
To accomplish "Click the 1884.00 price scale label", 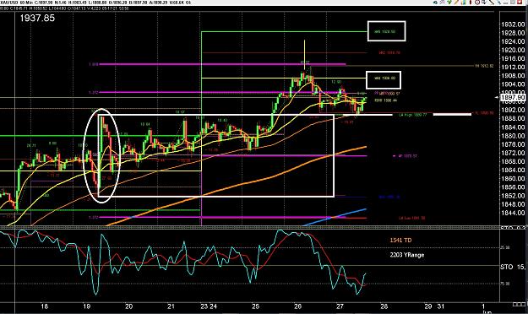I will 513,127.
